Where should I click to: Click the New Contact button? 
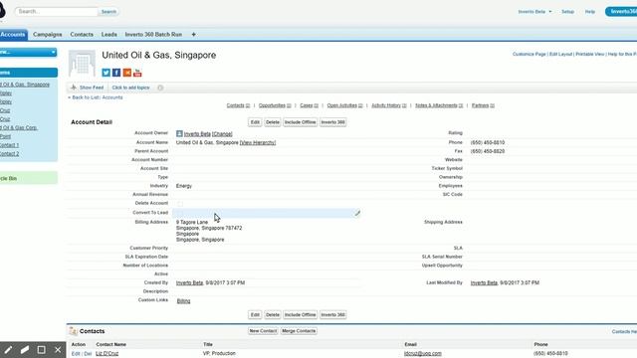(x=263, y=331)
